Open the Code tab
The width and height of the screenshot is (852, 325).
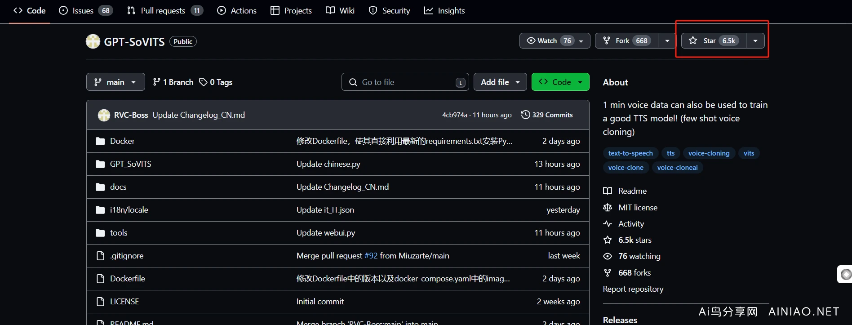tap(30, 10)
